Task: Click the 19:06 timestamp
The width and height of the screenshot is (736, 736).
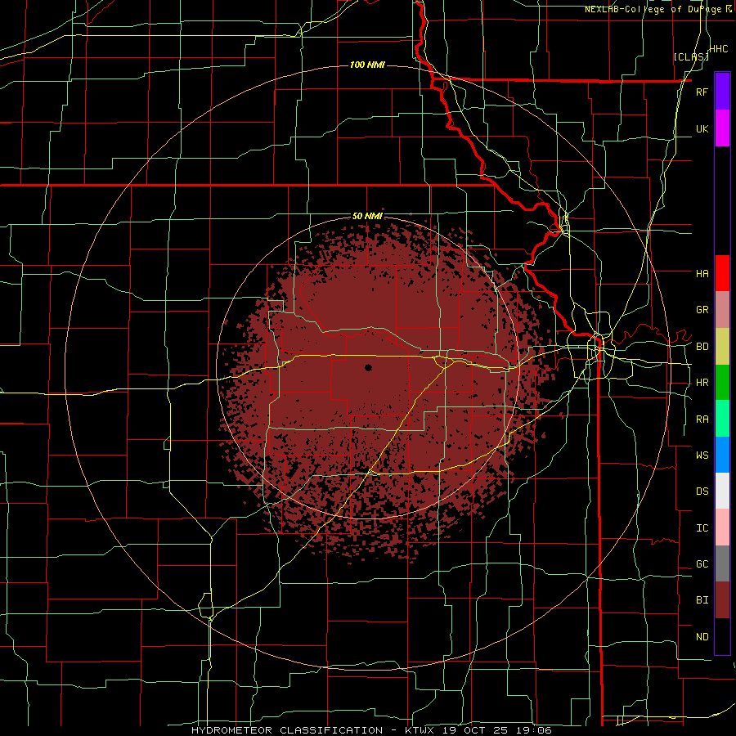Action: tap(536, 730)
